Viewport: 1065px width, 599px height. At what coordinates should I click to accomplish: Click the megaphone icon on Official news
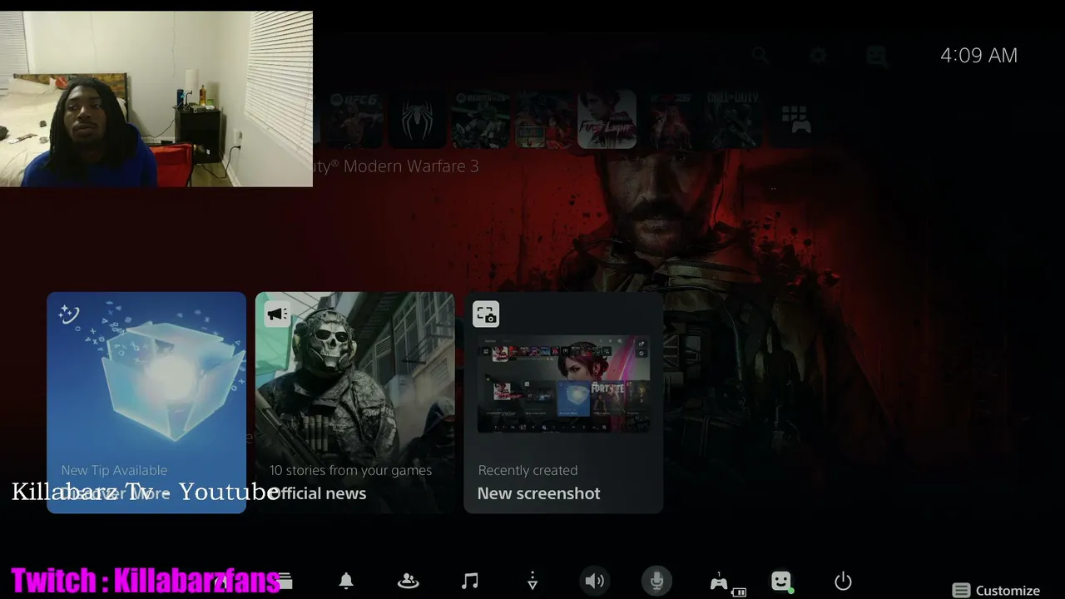point(277,314)
